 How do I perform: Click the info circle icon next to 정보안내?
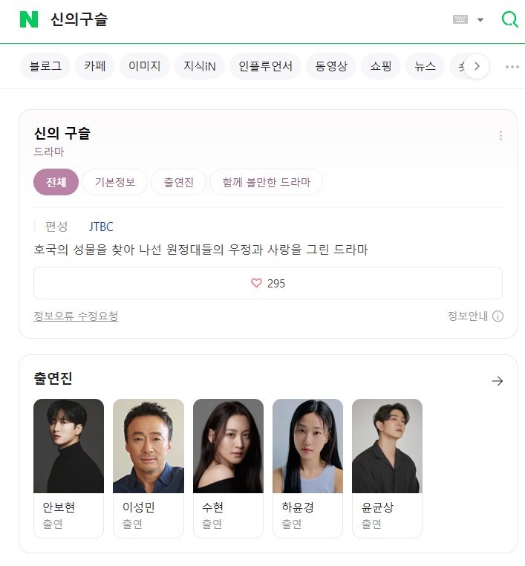pyautogui.click(x=498, y=316)
